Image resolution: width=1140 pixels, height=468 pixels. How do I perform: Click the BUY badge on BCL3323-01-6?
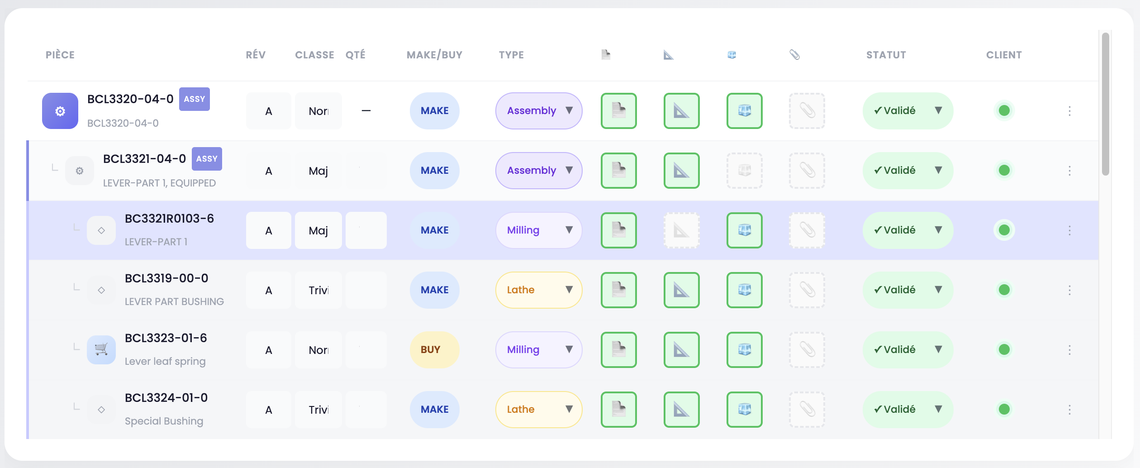click(x=434, y=349)
